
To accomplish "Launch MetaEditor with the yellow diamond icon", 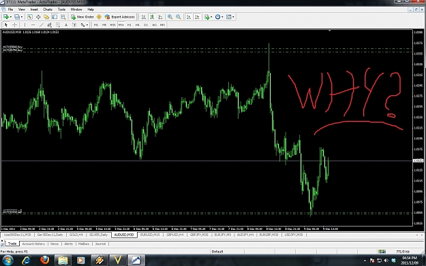I will (99, 17).
